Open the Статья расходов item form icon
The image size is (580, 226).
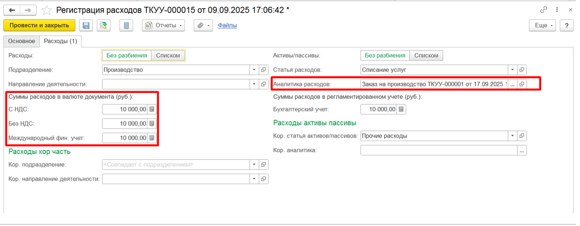pyautogui.click(x=522, y=70)
